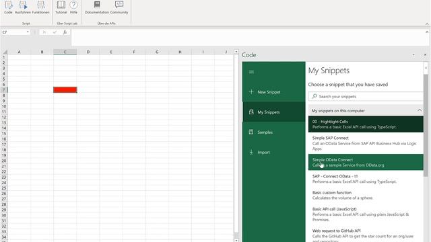431x242 pixels.
Task: Click the My Snippets sidebar icon
Action: click(251, 112)
